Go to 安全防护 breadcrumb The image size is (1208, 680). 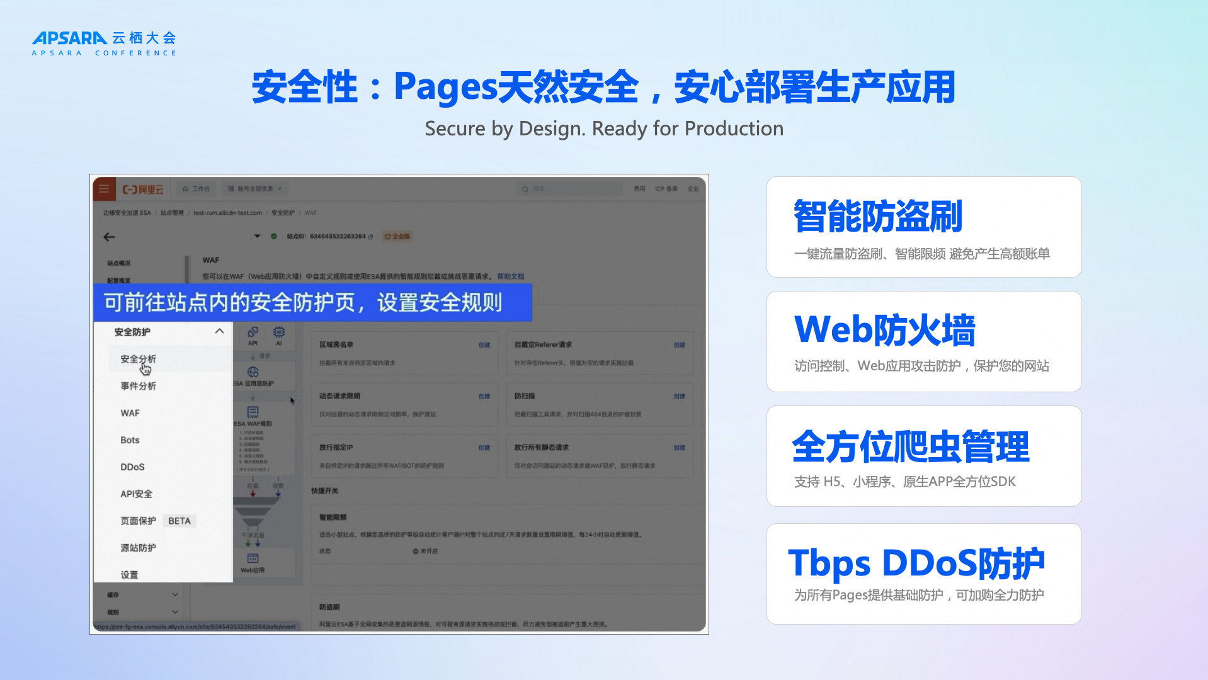[283, 213]
